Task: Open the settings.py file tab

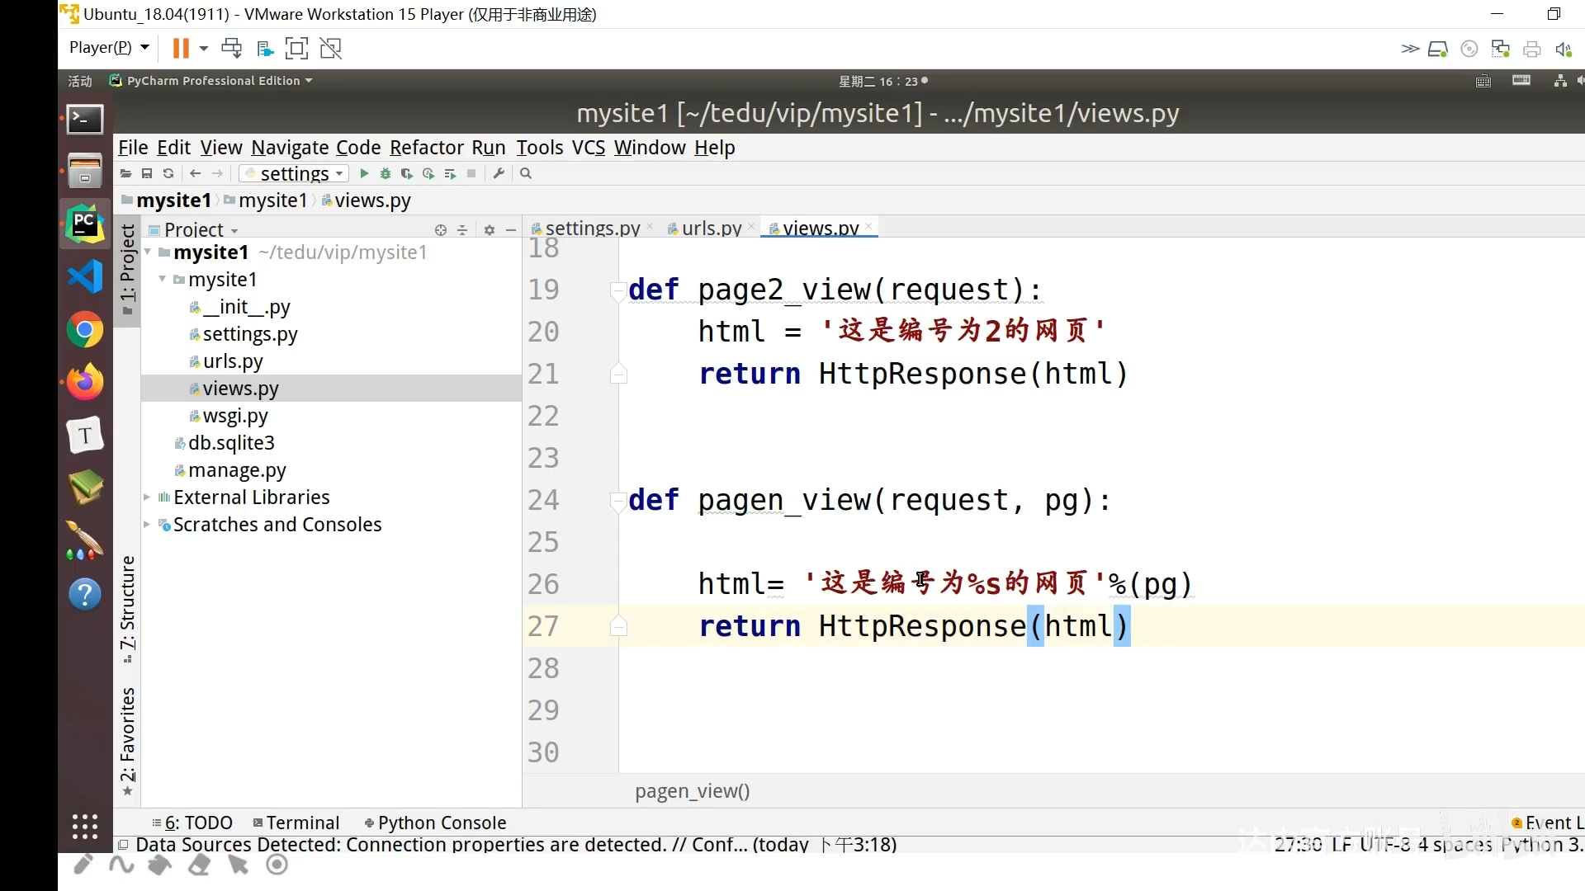Action: (588, 228)
